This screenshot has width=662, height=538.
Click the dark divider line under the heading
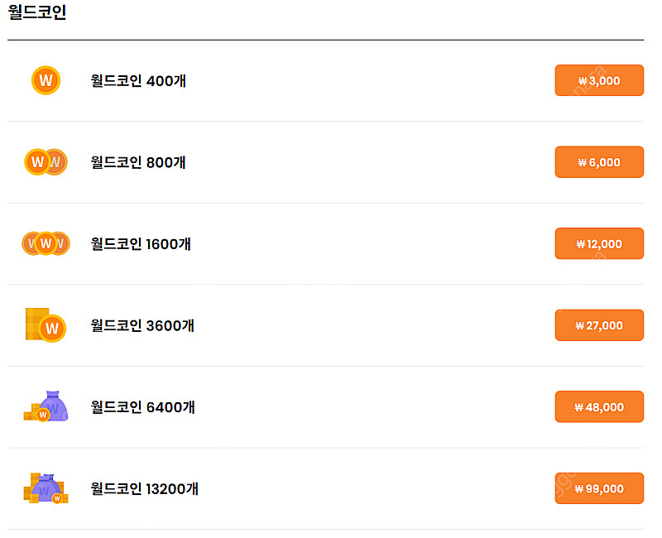coord(325,40)
